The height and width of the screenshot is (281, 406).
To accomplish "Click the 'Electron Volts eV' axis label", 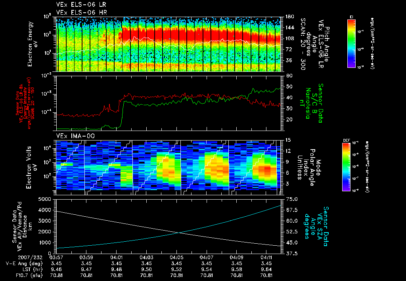I will coord(31,167).
